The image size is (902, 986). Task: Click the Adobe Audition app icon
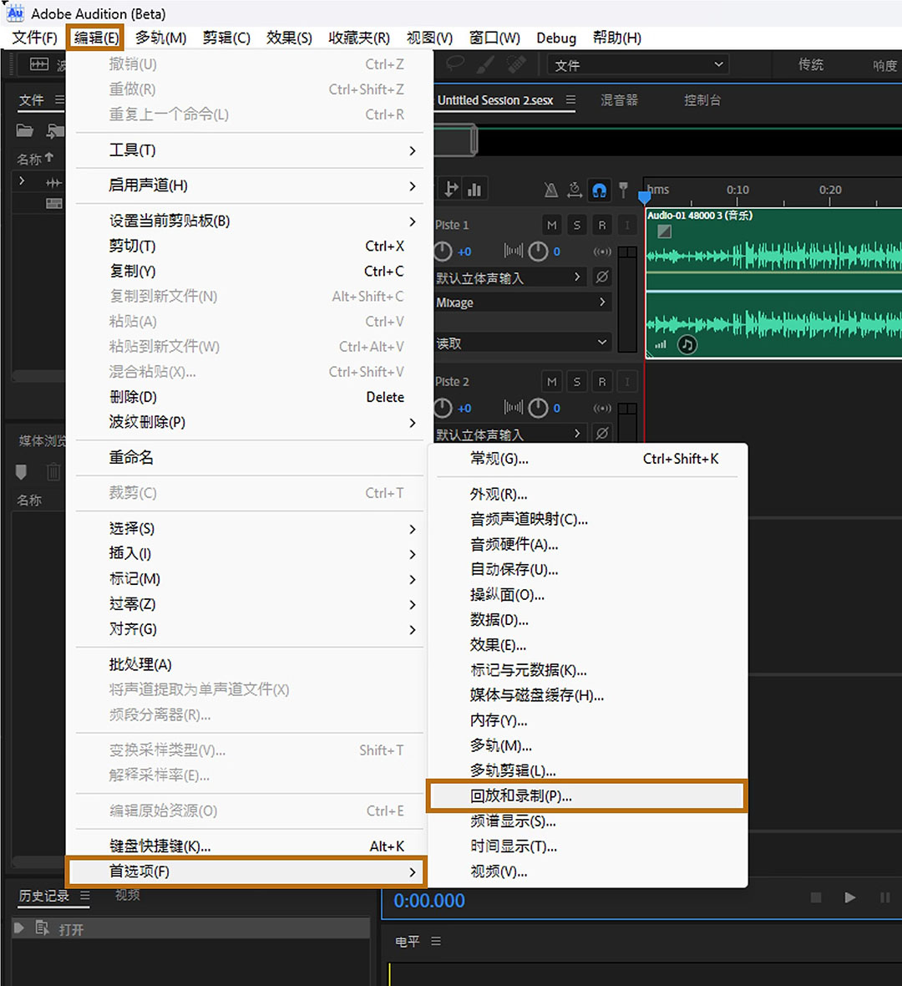pyautogui.click(x=15, y=13)
